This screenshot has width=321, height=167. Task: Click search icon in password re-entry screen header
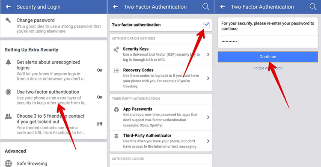(x=313, y=6)
